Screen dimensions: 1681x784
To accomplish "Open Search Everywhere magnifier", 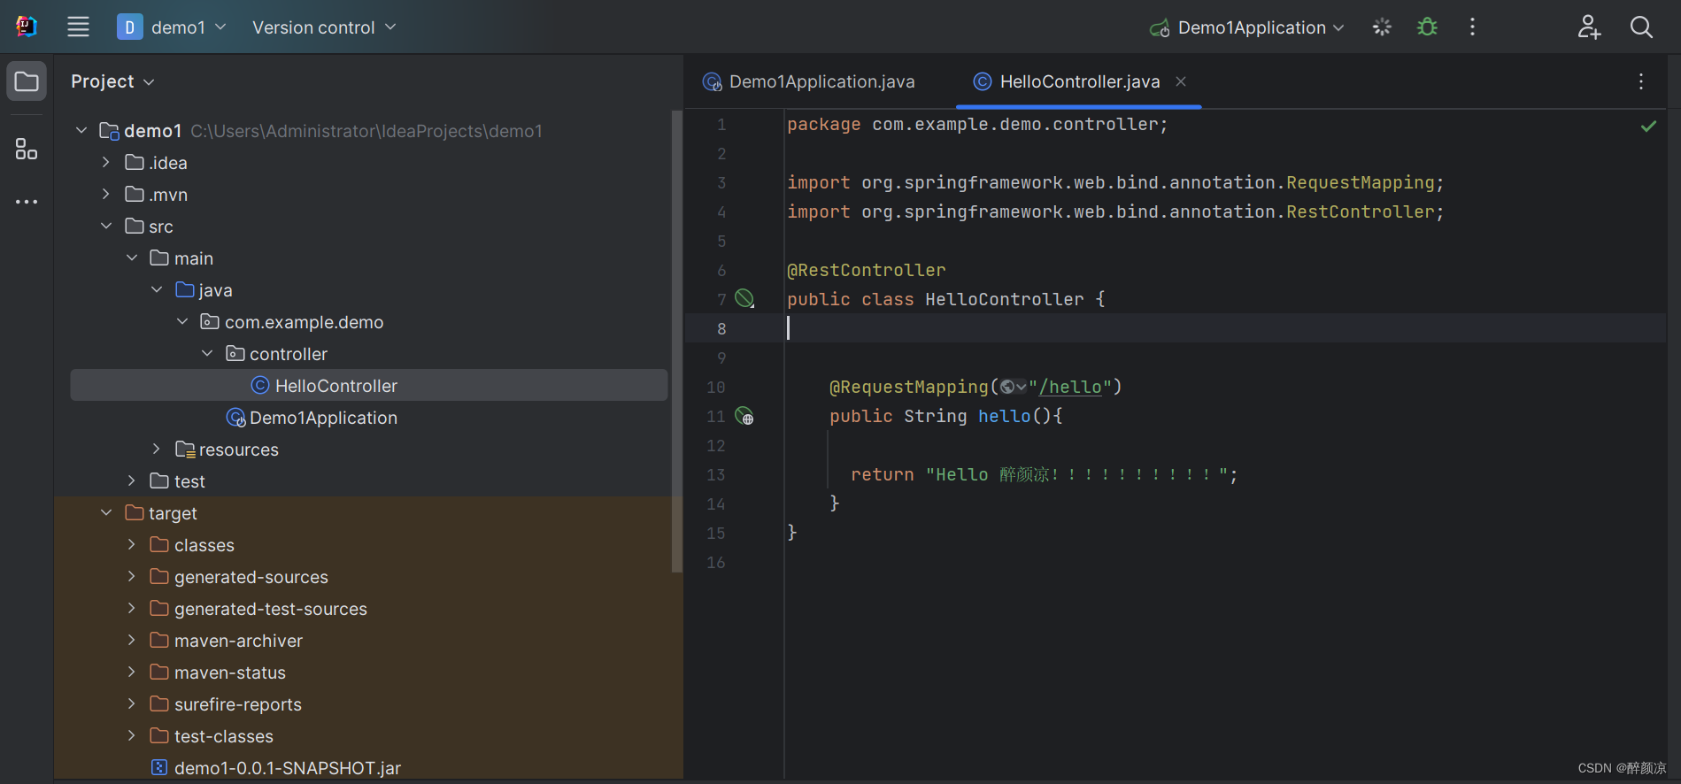I will [1641, 27].
